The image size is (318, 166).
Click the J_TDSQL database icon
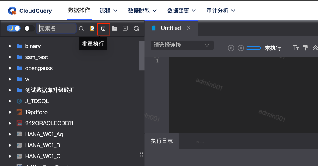[x=19, y=101]
